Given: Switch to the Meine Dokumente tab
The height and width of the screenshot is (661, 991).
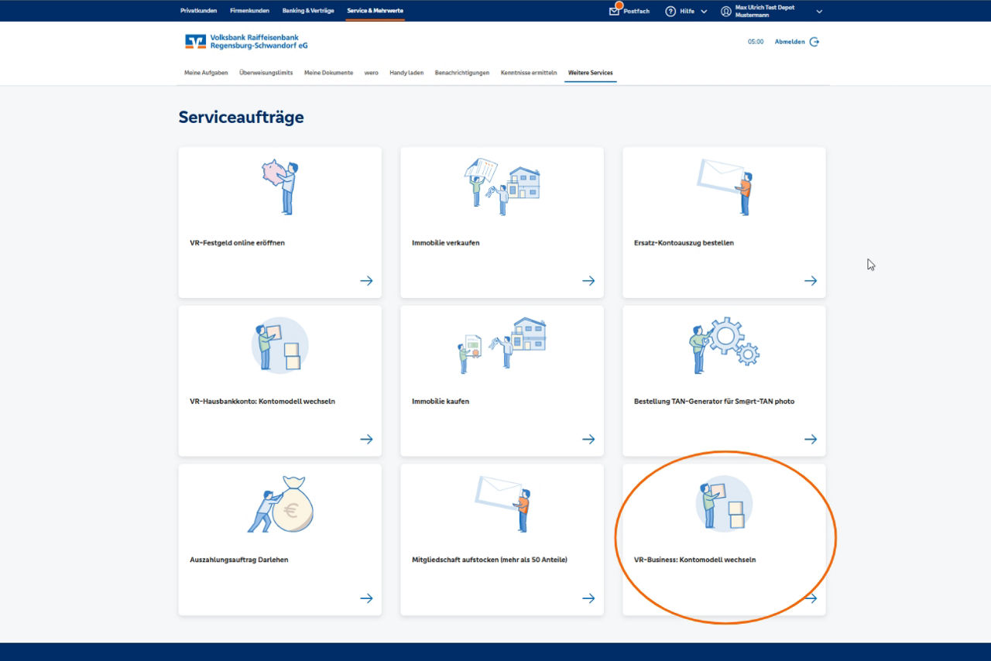Looking at the screenshot, I should (328, 72).
